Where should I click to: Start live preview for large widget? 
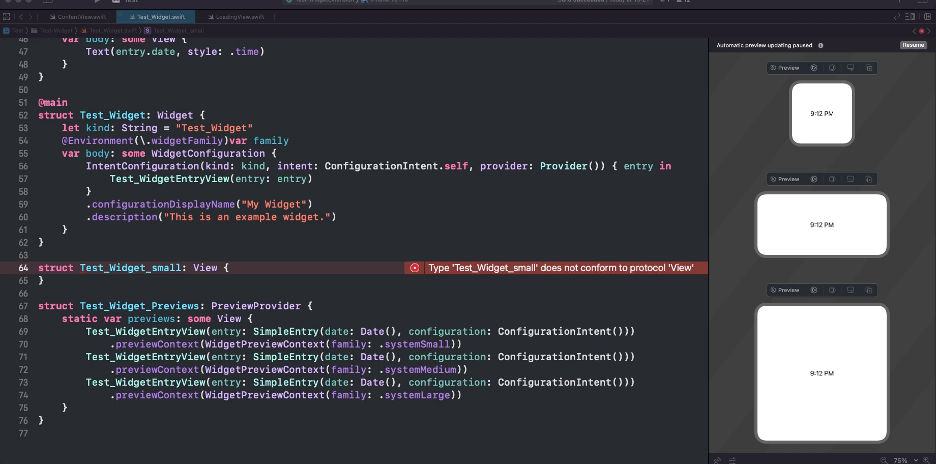(x=814, y=290)
